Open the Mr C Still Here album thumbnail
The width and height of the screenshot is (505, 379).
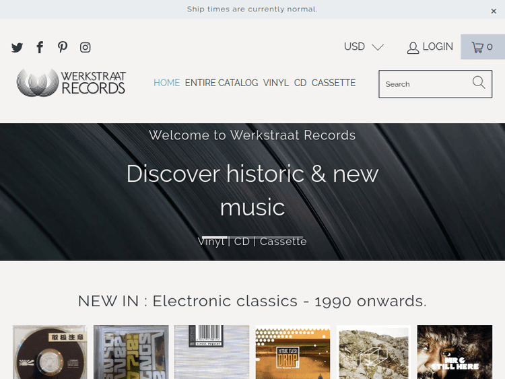click(x=454, y=352)
